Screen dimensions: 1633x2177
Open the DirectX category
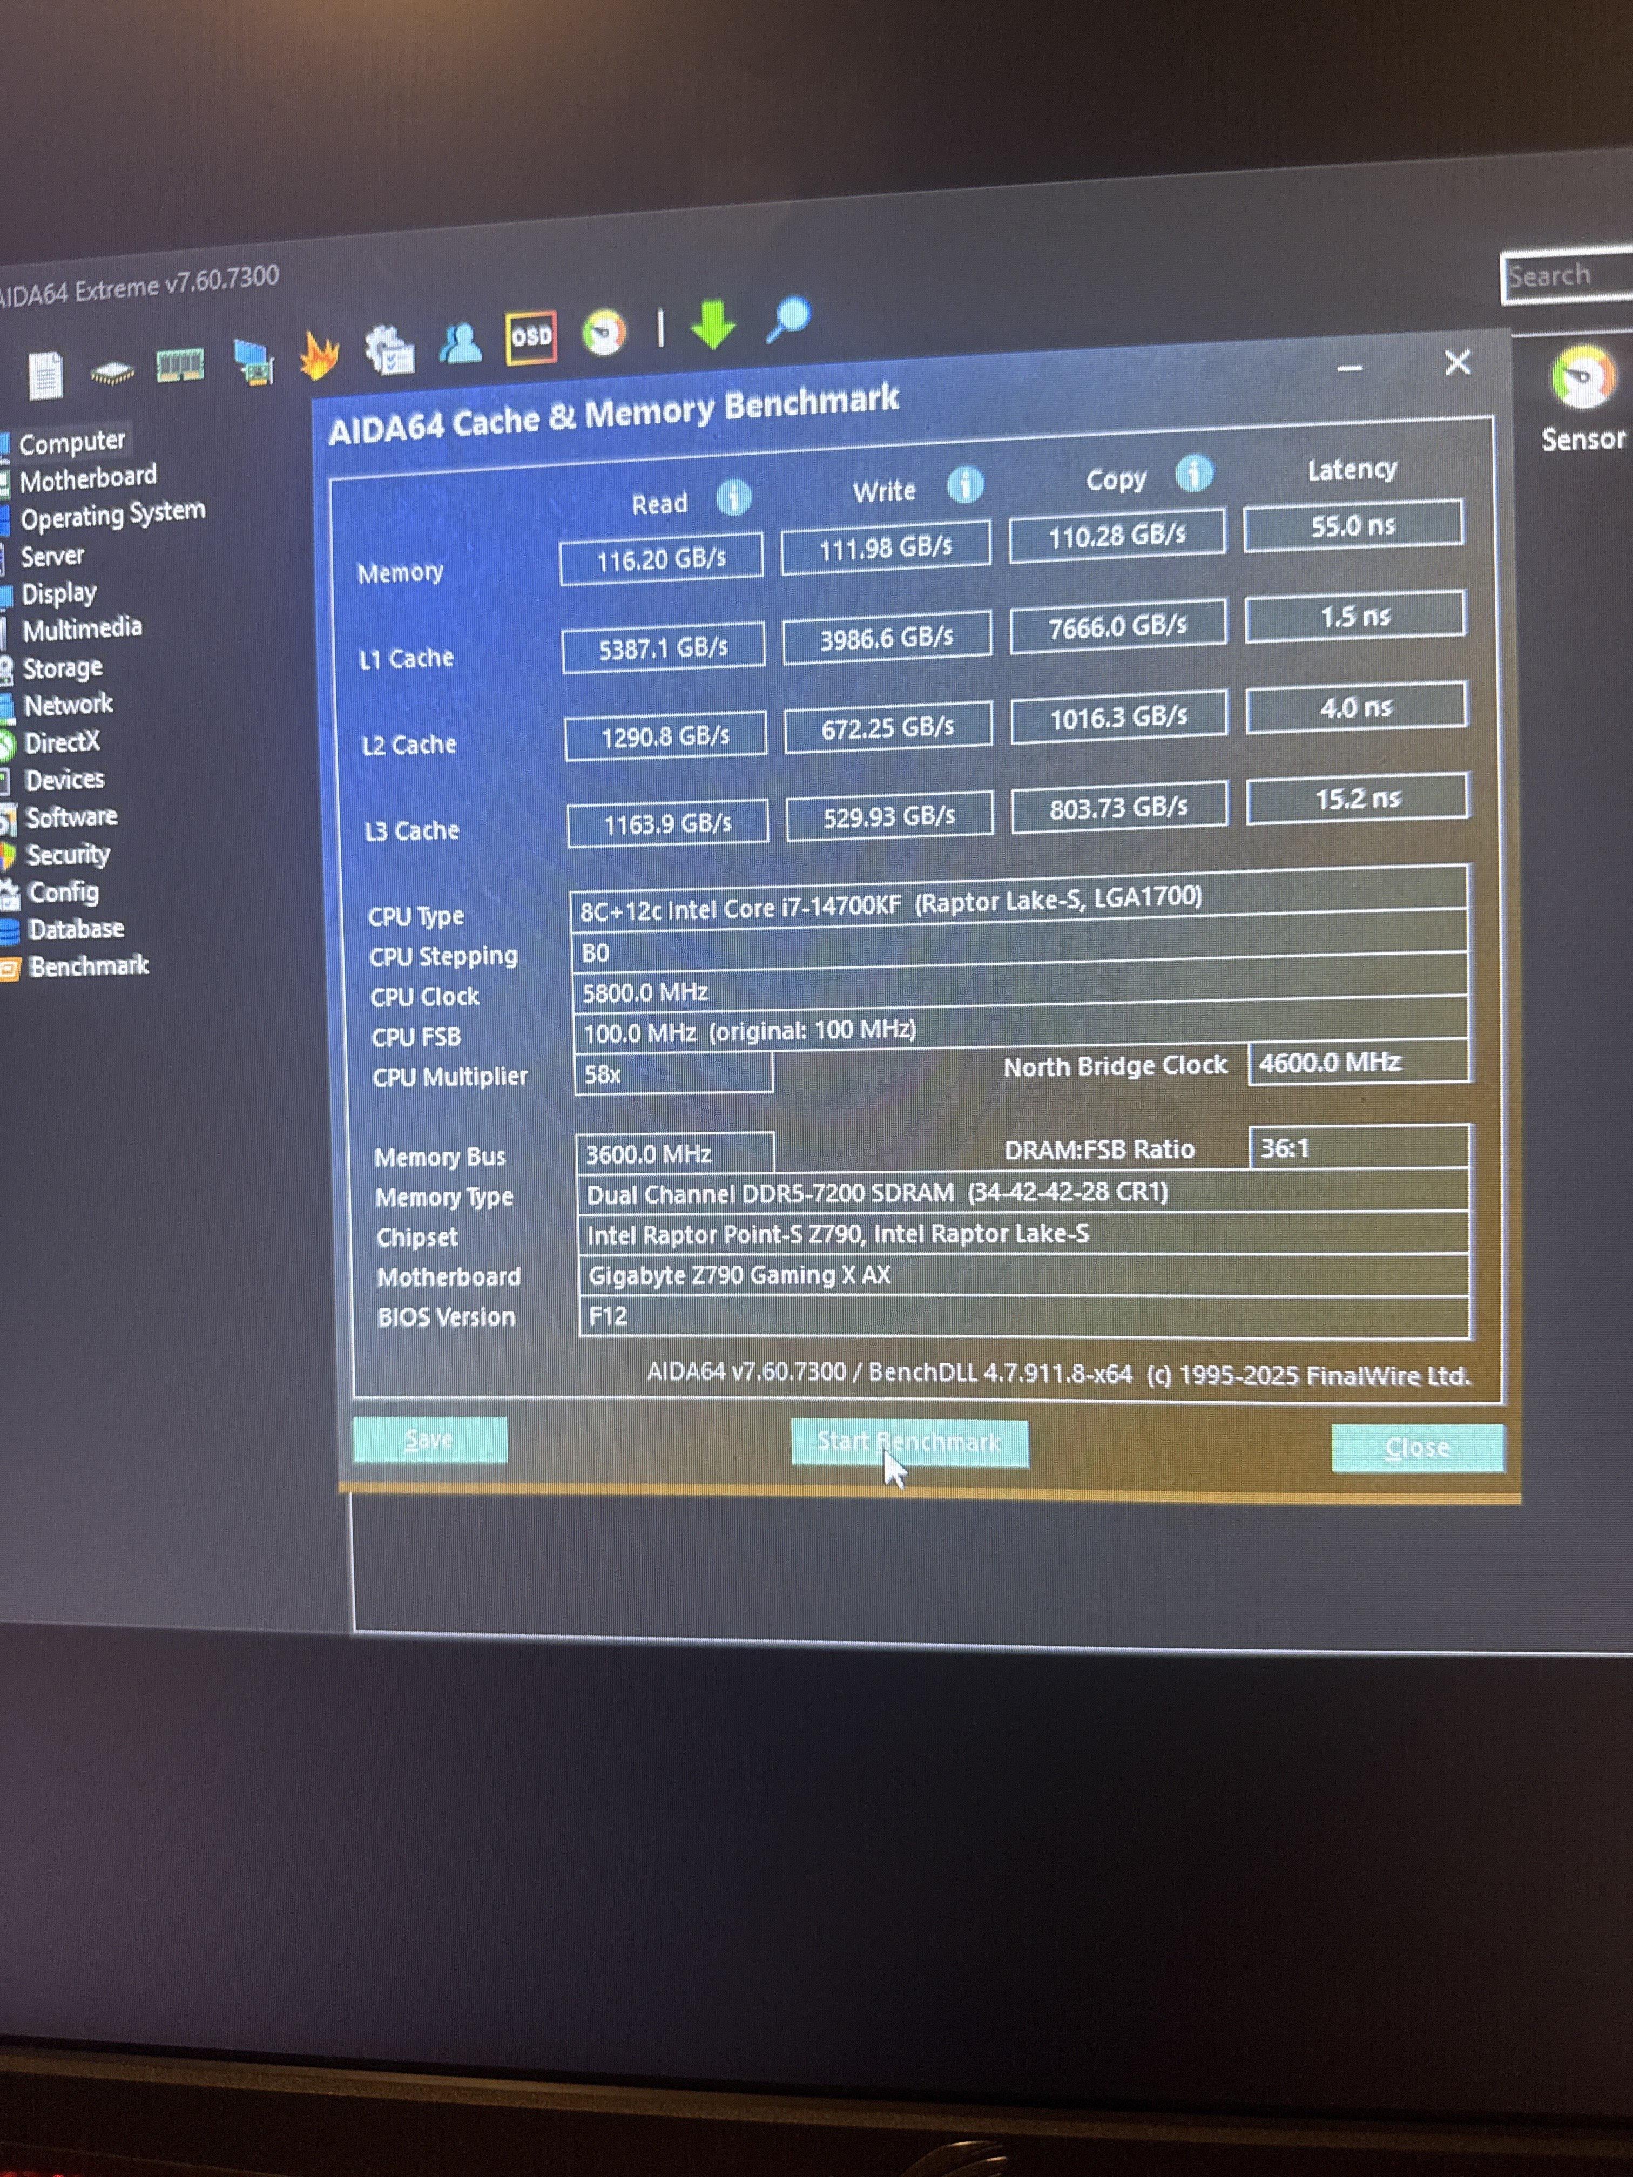coord(62,743)
